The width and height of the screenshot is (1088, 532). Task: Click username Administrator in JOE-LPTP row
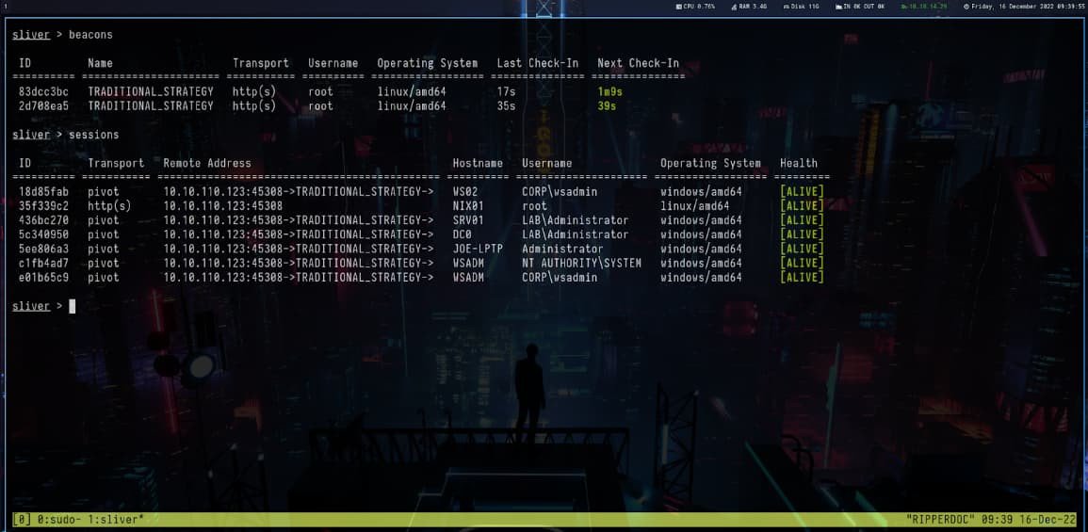coord(562,249)
